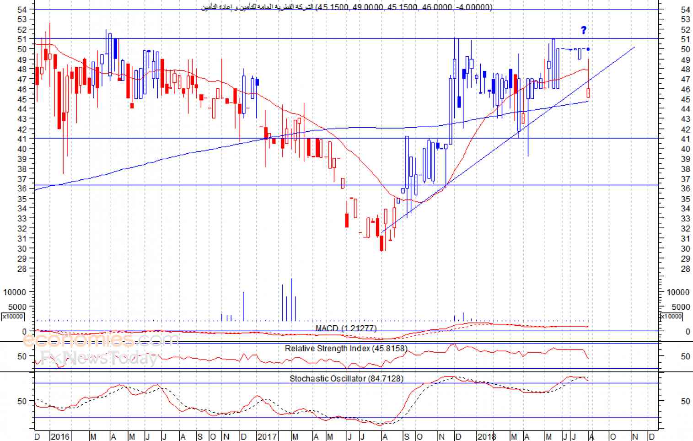The width and height of the screenshot is (693, 441).
Task: Open the economies.com watermark link
Action: 101,340
